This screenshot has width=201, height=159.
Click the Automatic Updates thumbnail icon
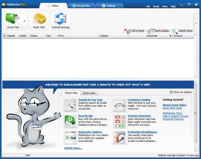point(70,137)
